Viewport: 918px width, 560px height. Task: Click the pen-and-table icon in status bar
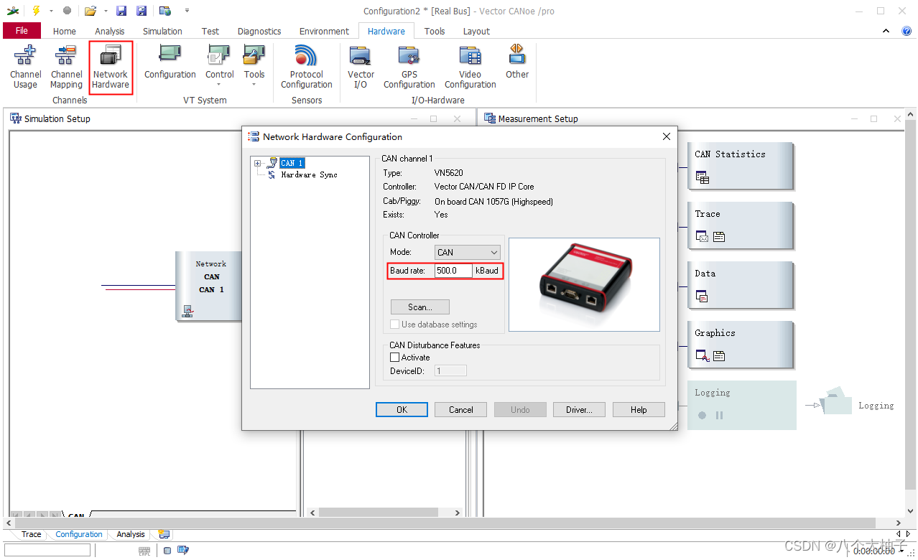183,551
